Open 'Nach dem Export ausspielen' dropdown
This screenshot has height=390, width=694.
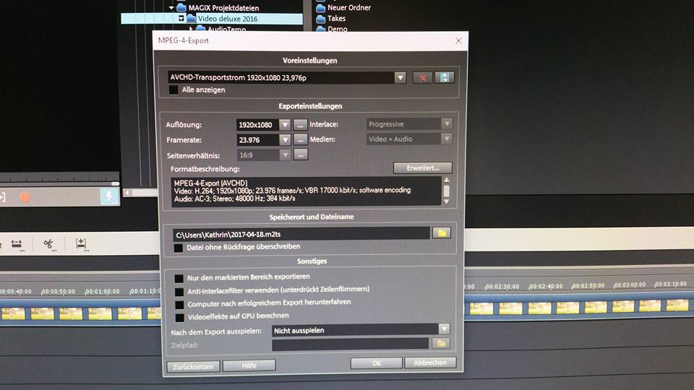(443, 330)
